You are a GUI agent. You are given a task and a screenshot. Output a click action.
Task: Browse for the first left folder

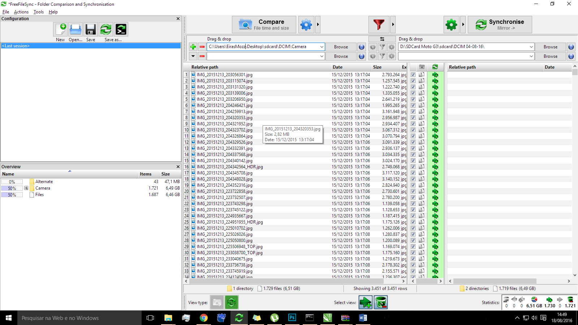pos(341,47)
